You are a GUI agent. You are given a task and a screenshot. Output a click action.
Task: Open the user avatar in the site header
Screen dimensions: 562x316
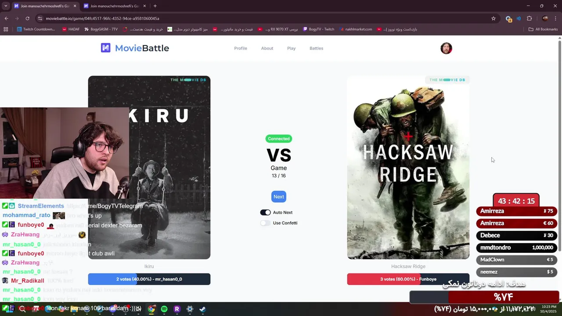(446, 48)
